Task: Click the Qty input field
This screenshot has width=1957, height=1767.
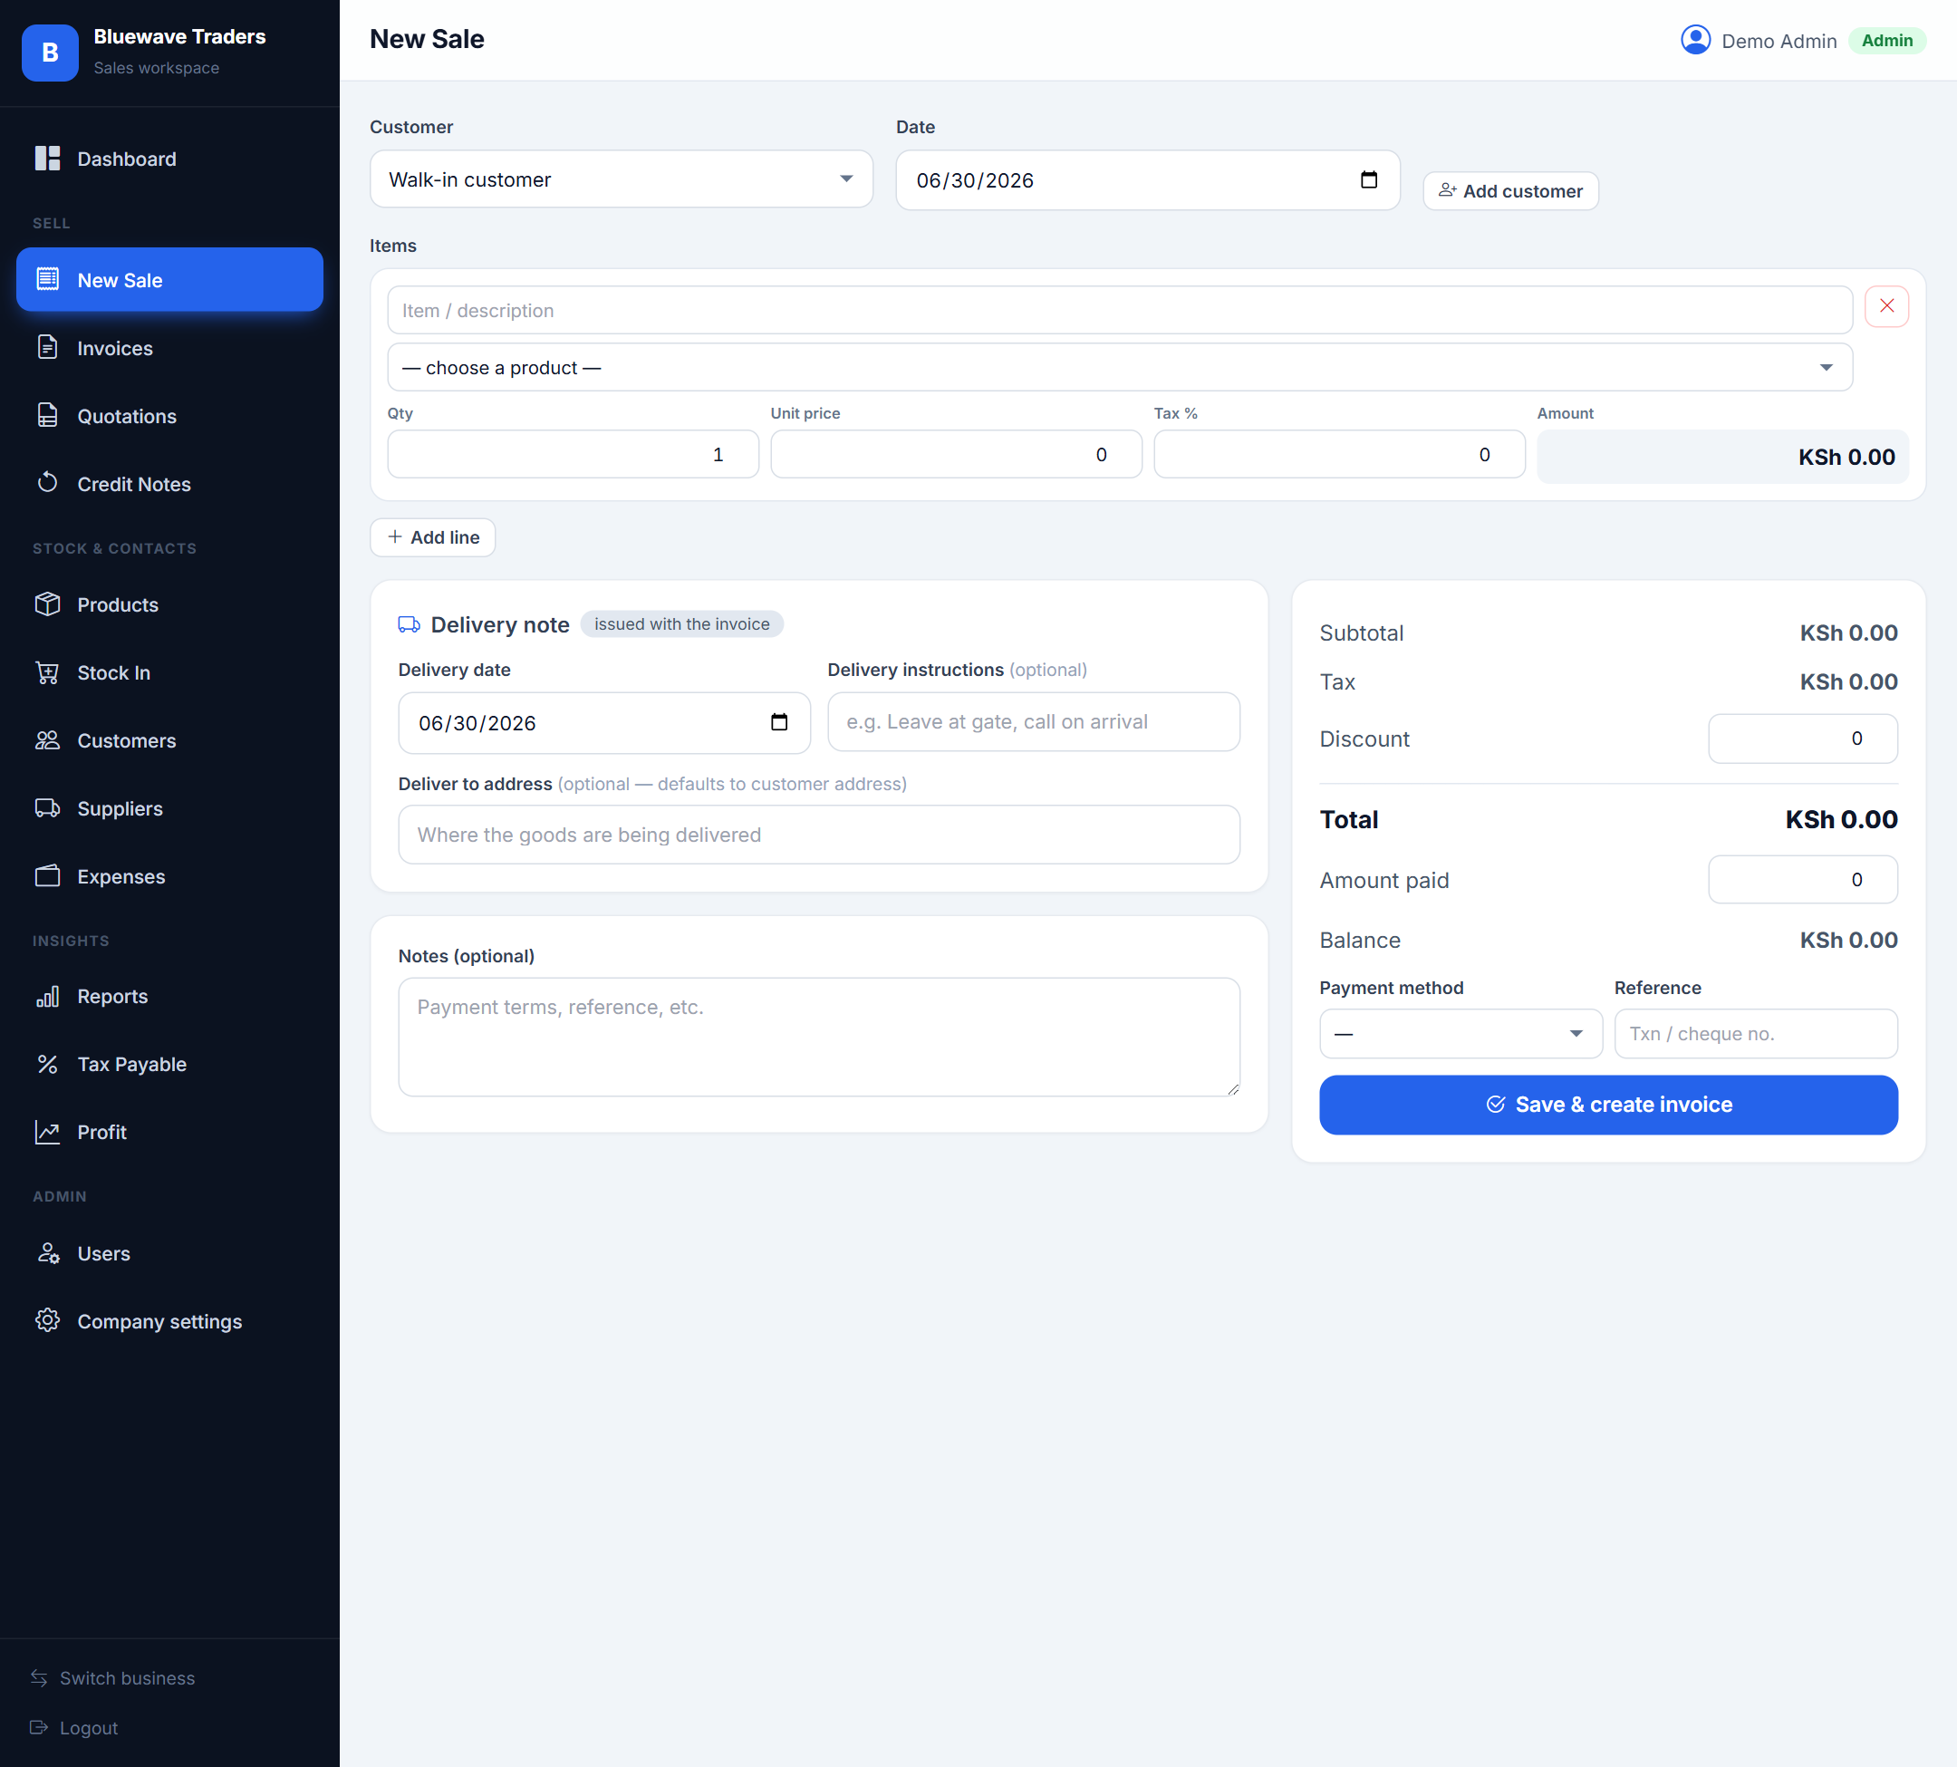Action: 573,454
